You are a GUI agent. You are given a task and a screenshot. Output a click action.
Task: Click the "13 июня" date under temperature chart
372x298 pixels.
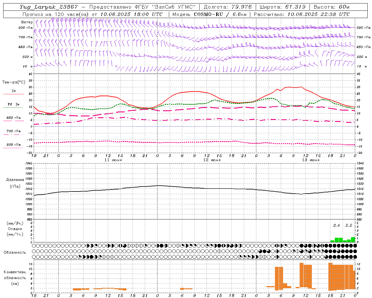311,160
